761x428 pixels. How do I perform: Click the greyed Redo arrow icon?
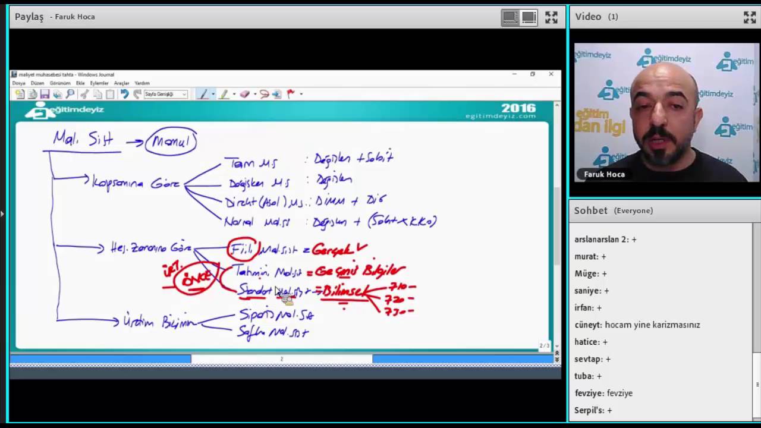coord(137,94)
